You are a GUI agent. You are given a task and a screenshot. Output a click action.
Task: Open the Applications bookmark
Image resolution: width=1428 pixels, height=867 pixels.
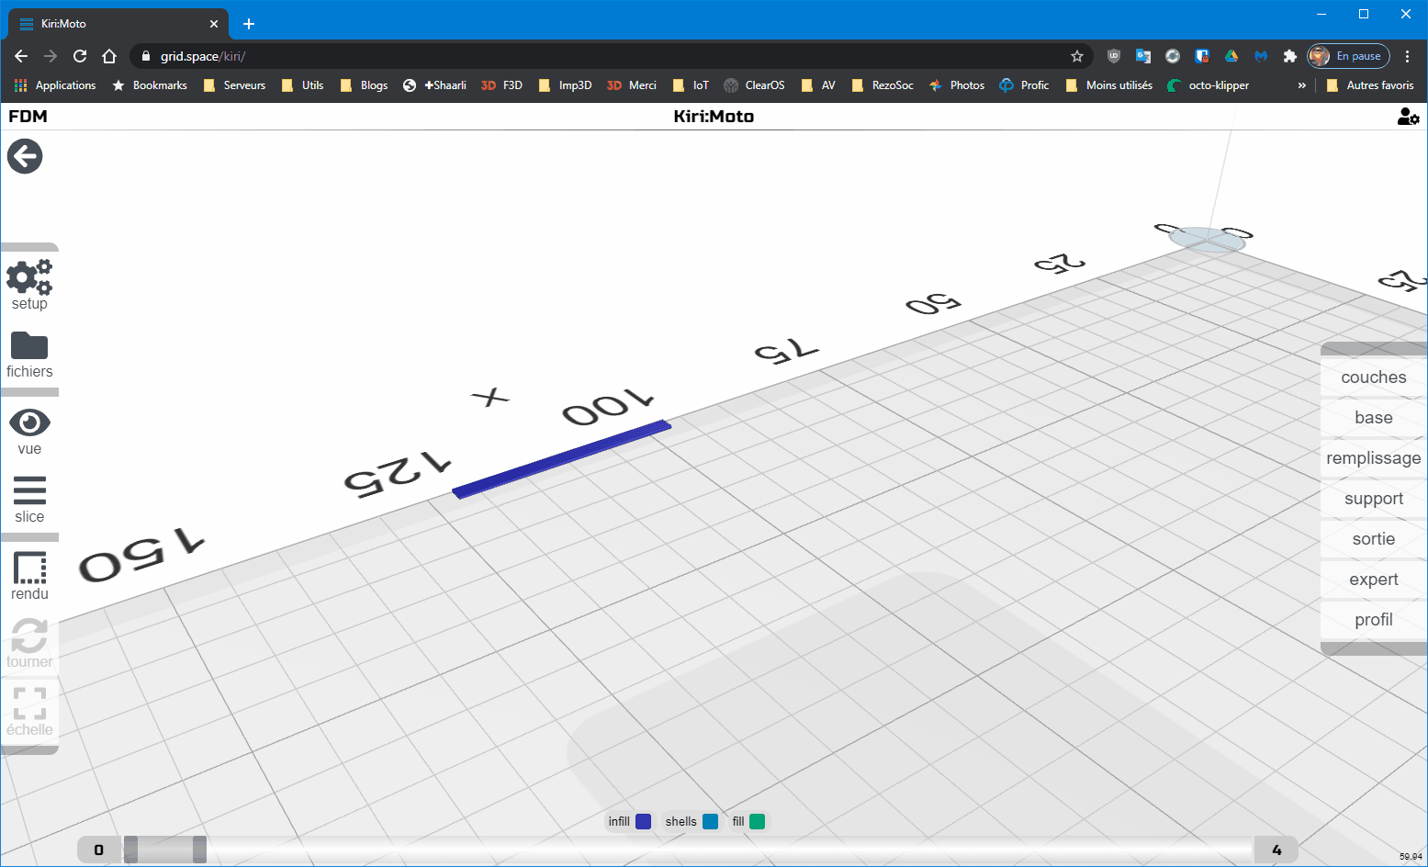pyautogui.click(x=56, y=85)
